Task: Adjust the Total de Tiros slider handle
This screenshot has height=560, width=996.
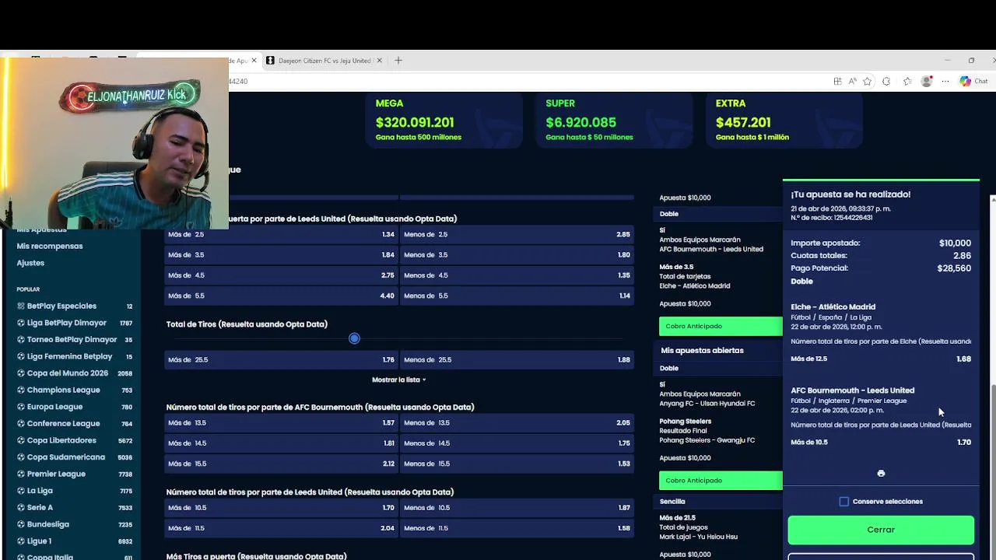Action: click(354, 338)
